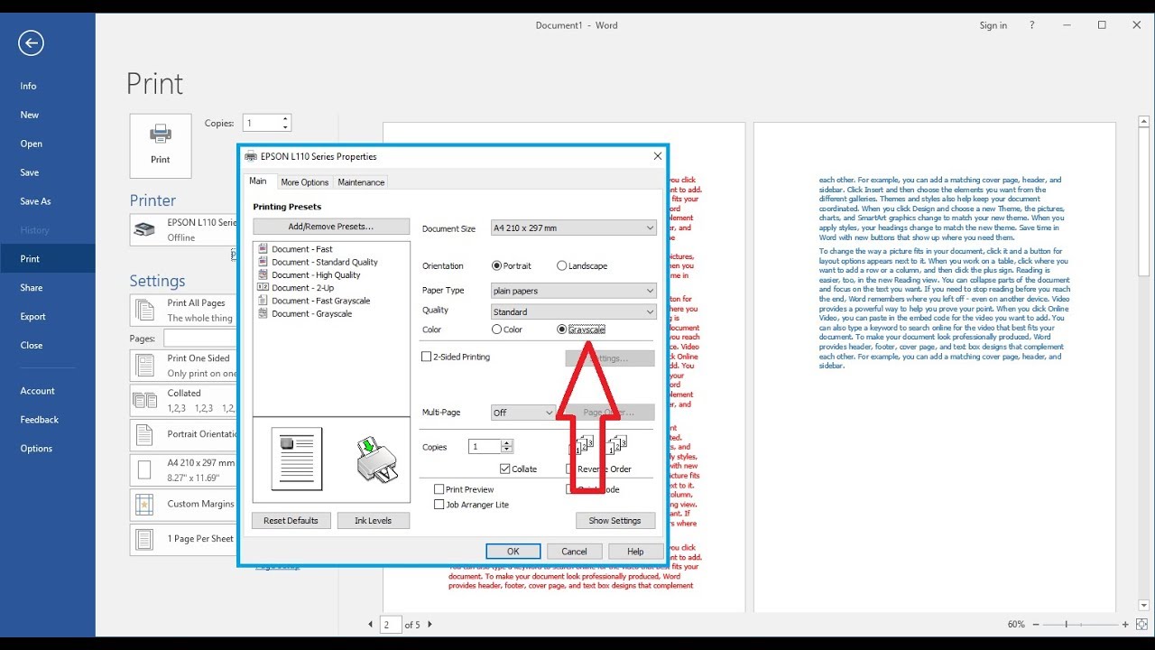Go to previous page arrow in print preview
Viewport: 1155px width, 650px height.
coord(370,625)
